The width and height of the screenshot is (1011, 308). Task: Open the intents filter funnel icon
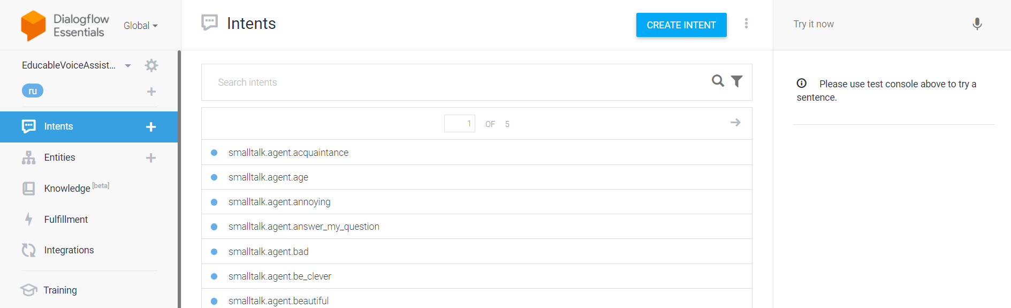pos(737,81)
